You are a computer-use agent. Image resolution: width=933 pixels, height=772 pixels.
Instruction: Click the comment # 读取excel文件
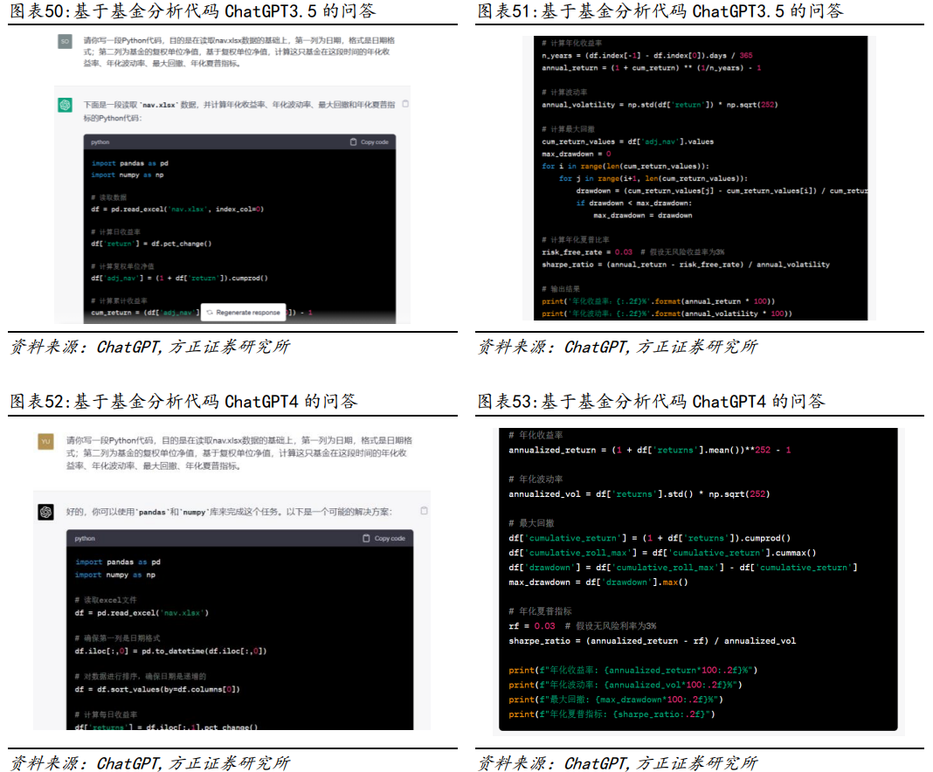106,600
